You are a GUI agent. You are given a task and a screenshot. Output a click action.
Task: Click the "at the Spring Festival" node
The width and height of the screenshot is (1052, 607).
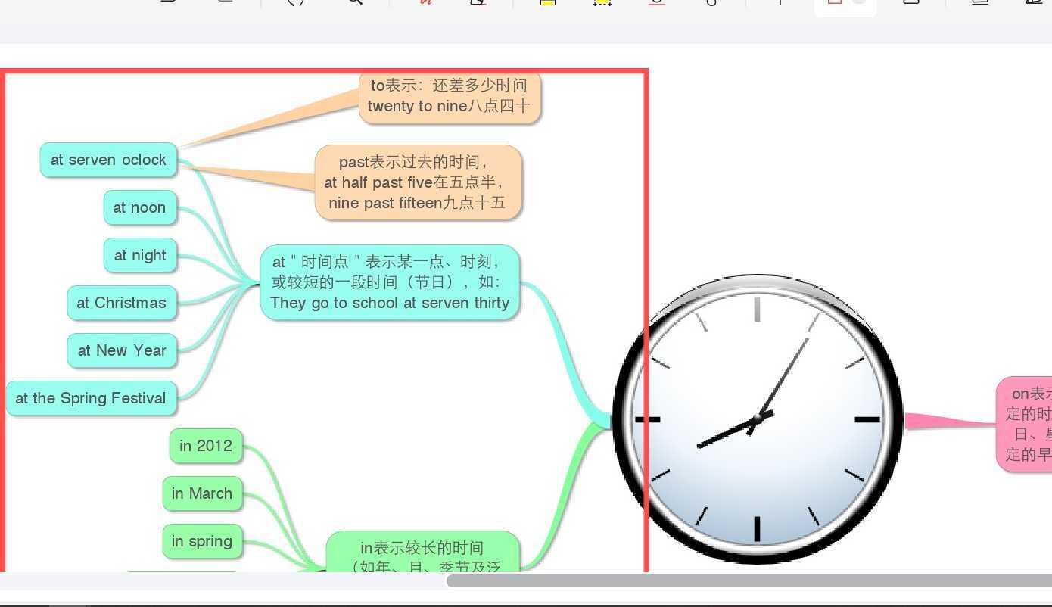(x=91, y=399)
